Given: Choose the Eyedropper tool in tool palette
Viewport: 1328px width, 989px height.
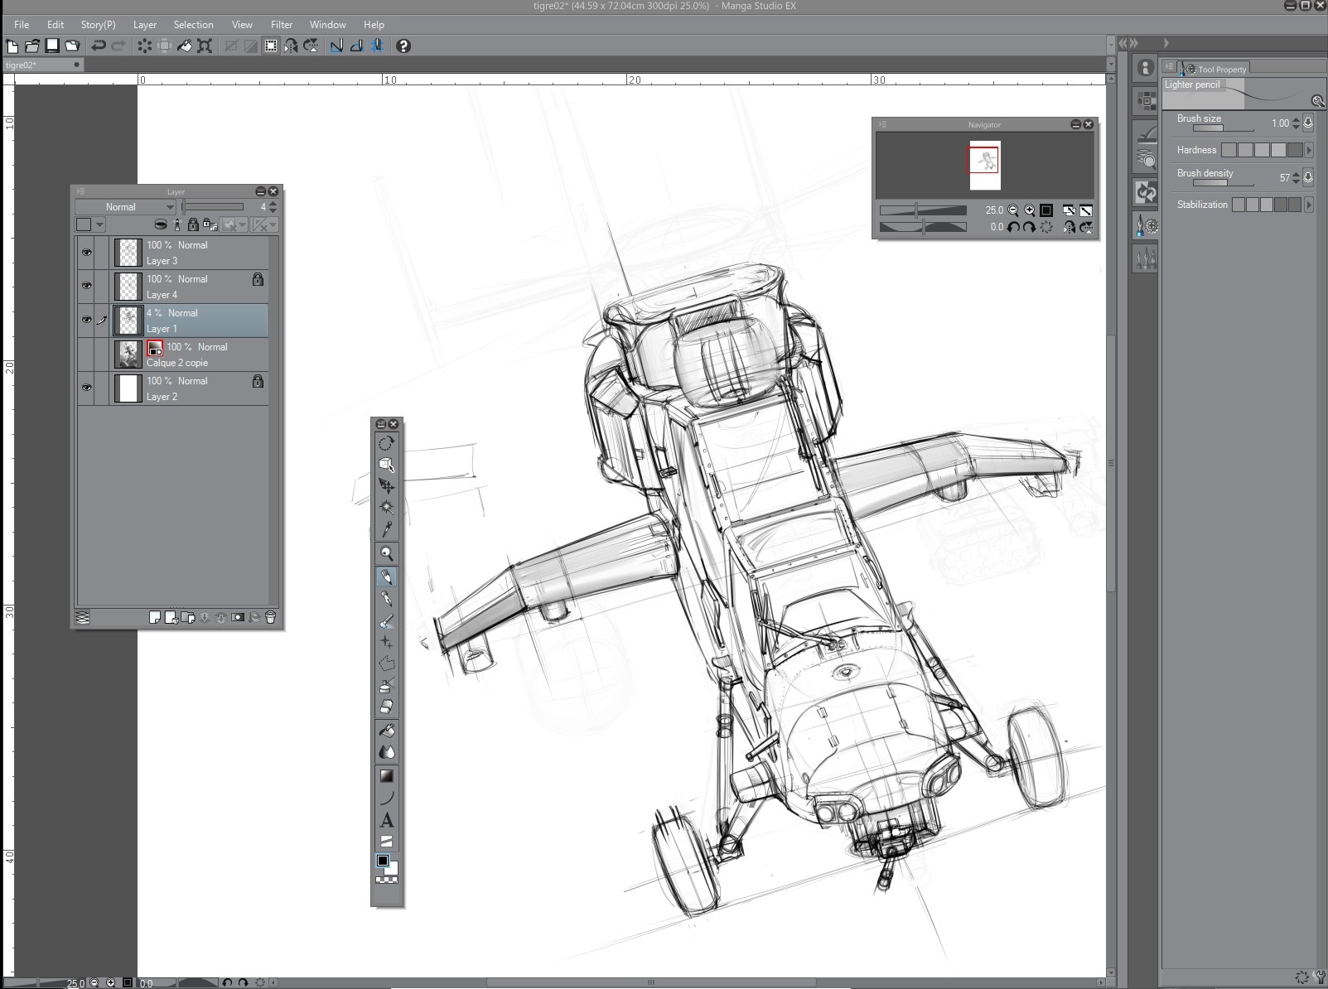Looking at the screenshot, I should point(386,529).
